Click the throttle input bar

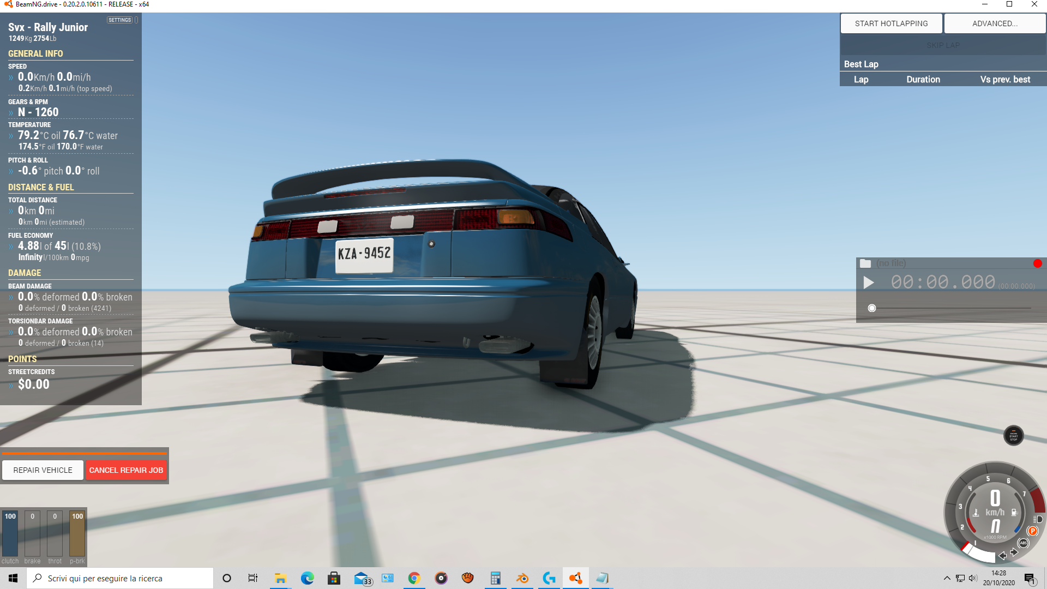pyautogui.click(x=55, y=533)
